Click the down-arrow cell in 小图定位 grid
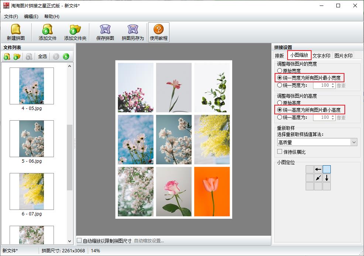The height and width of the screenshot is (256, 364). 327,178
